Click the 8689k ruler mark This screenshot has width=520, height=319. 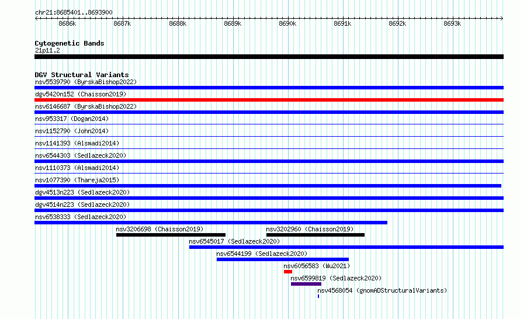click(x=233, y=23)
